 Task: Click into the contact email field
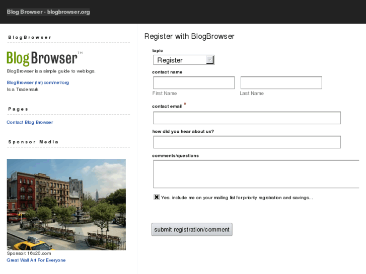click(x=247, y=118)
